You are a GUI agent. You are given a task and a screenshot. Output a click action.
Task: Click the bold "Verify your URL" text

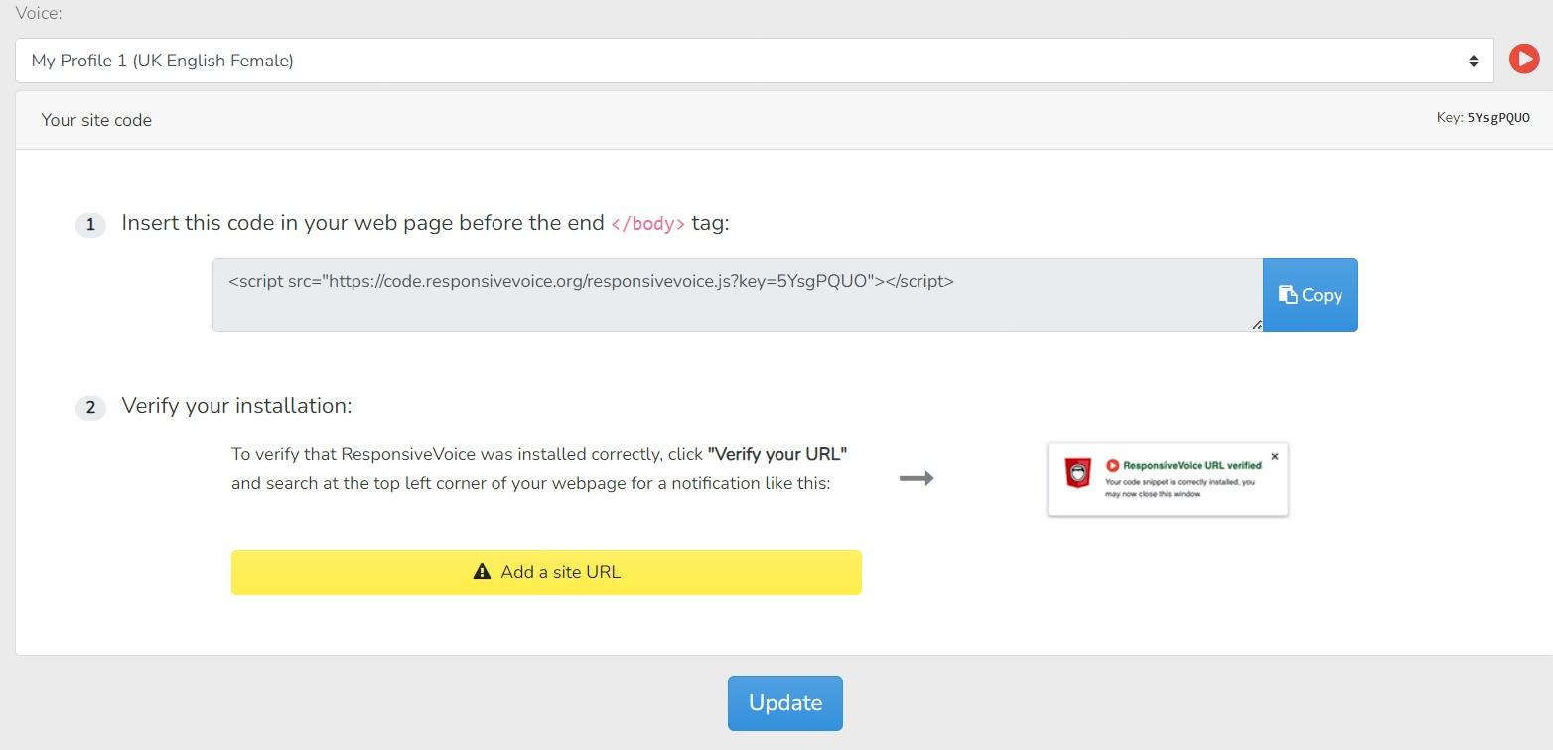pyautogui.click(x=776, y=454)
